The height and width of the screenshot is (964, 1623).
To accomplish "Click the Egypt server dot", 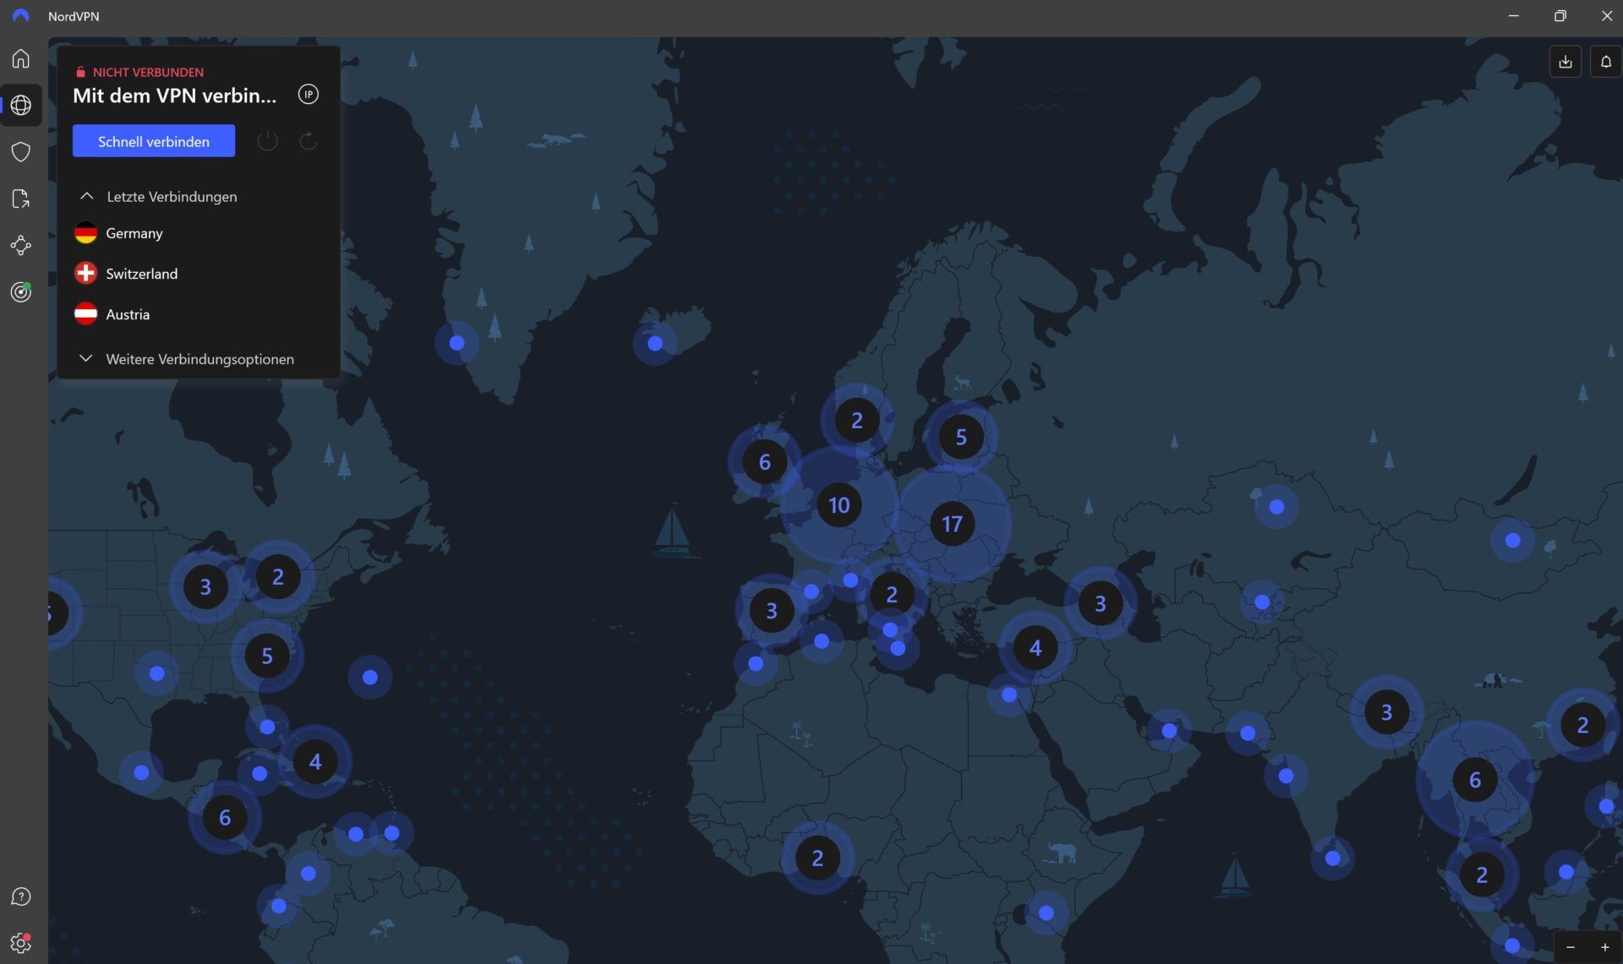I will tap(1008, 694).
